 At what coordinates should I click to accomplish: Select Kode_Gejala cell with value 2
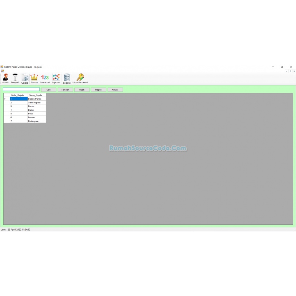[19, 102]
